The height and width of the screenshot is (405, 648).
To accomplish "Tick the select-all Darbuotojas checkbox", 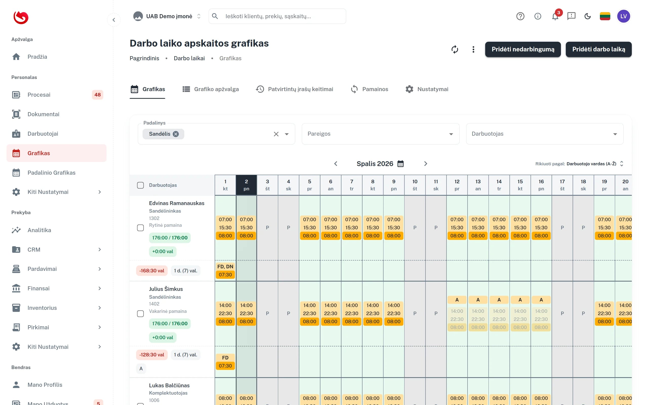I will coord(140,185).
